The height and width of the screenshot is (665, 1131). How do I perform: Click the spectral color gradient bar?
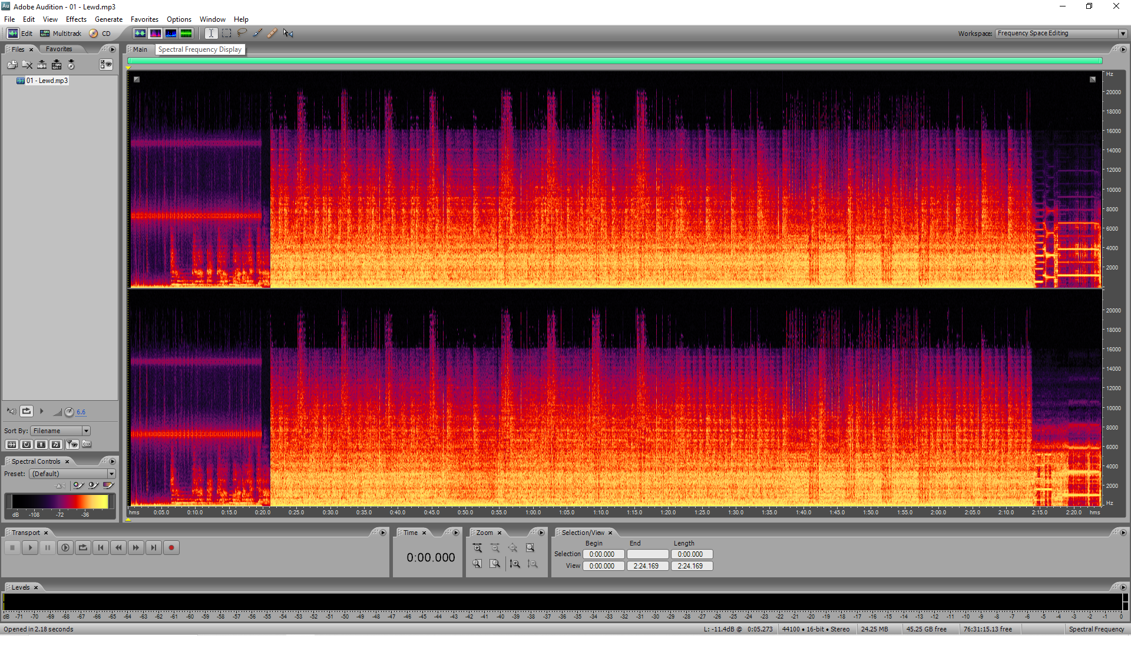59,502
